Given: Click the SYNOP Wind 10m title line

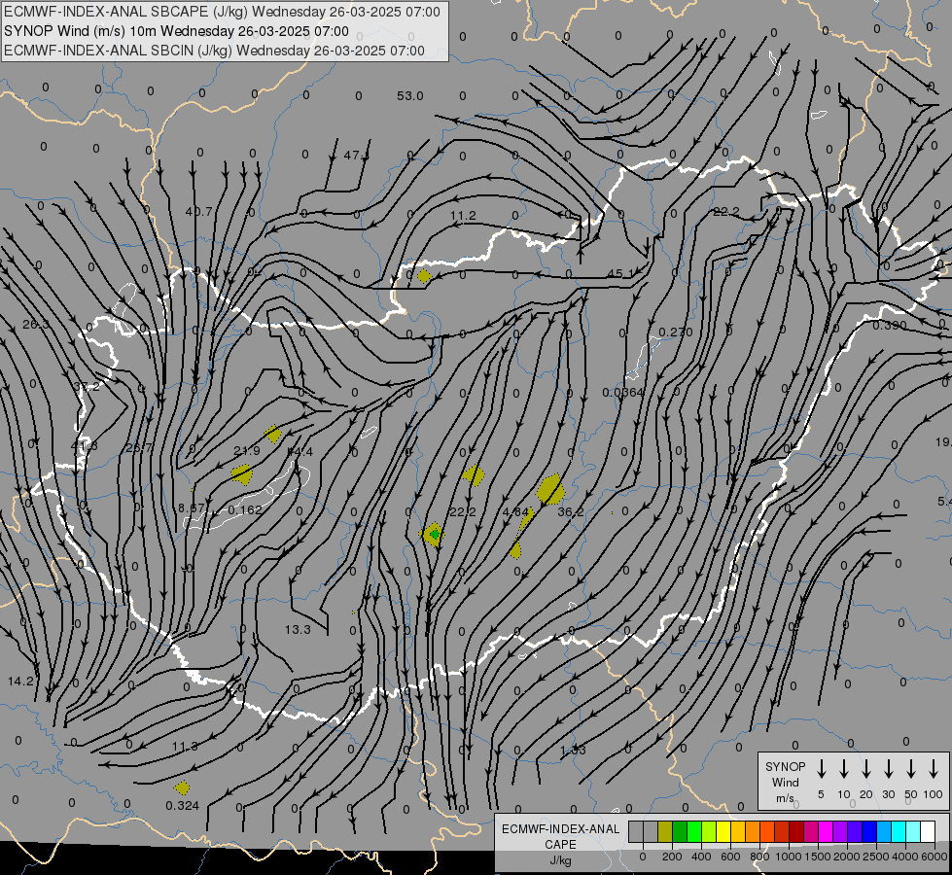Looking at the screenshot, I should pyautogui.click(x=176, y=31).
